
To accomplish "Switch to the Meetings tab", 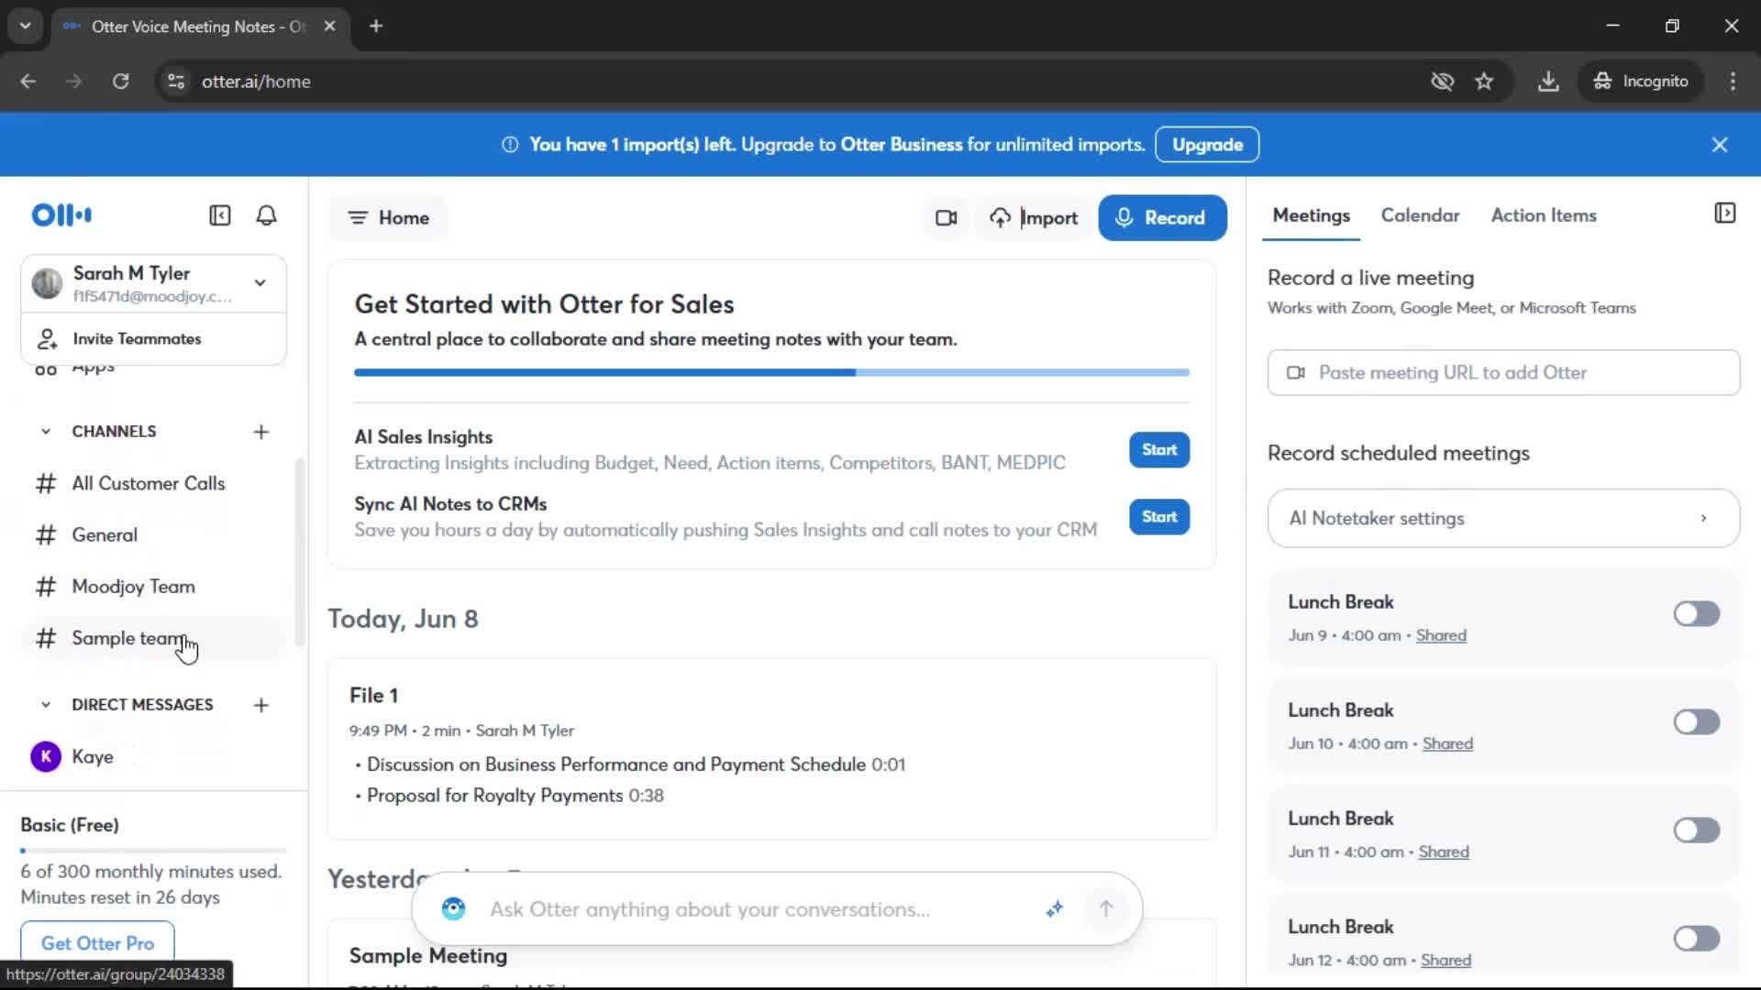I will (x=1311, y=215).
